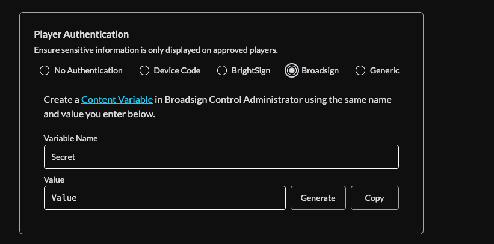494x244 pixels.
Task: Switch to Generic authentication radio option
Action: (x=360, y=70)
